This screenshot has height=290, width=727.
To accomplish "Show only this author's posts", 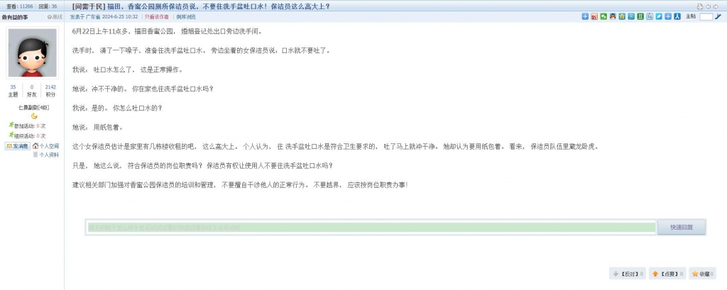I will pos(156,17).
